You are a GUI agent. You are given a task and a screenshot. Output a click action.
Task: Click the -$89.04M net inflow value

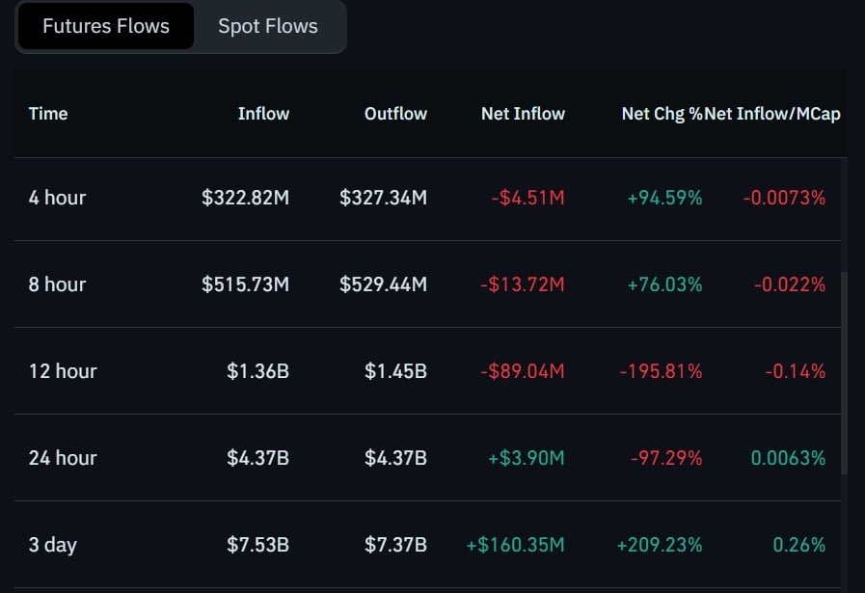(x=523, y=370)
